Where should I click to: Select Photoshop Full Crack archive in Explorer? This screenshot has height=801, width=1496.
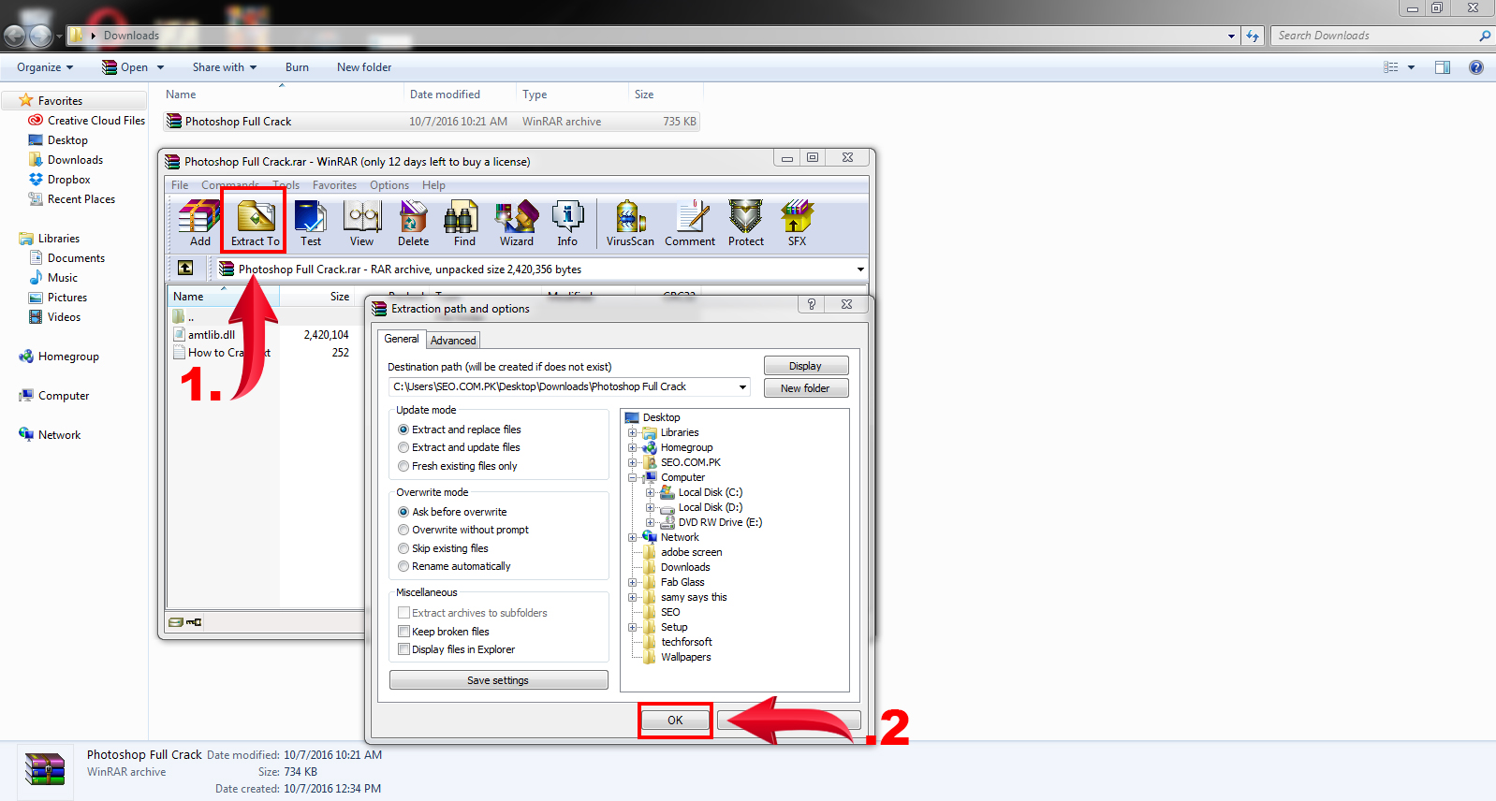432,122
